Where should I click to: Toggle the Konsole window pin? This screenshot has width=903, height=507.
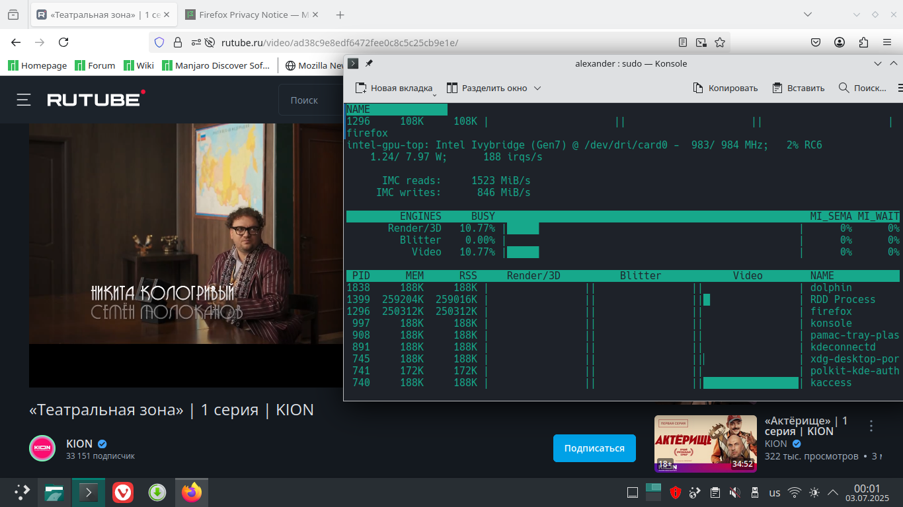click(369, 63)
